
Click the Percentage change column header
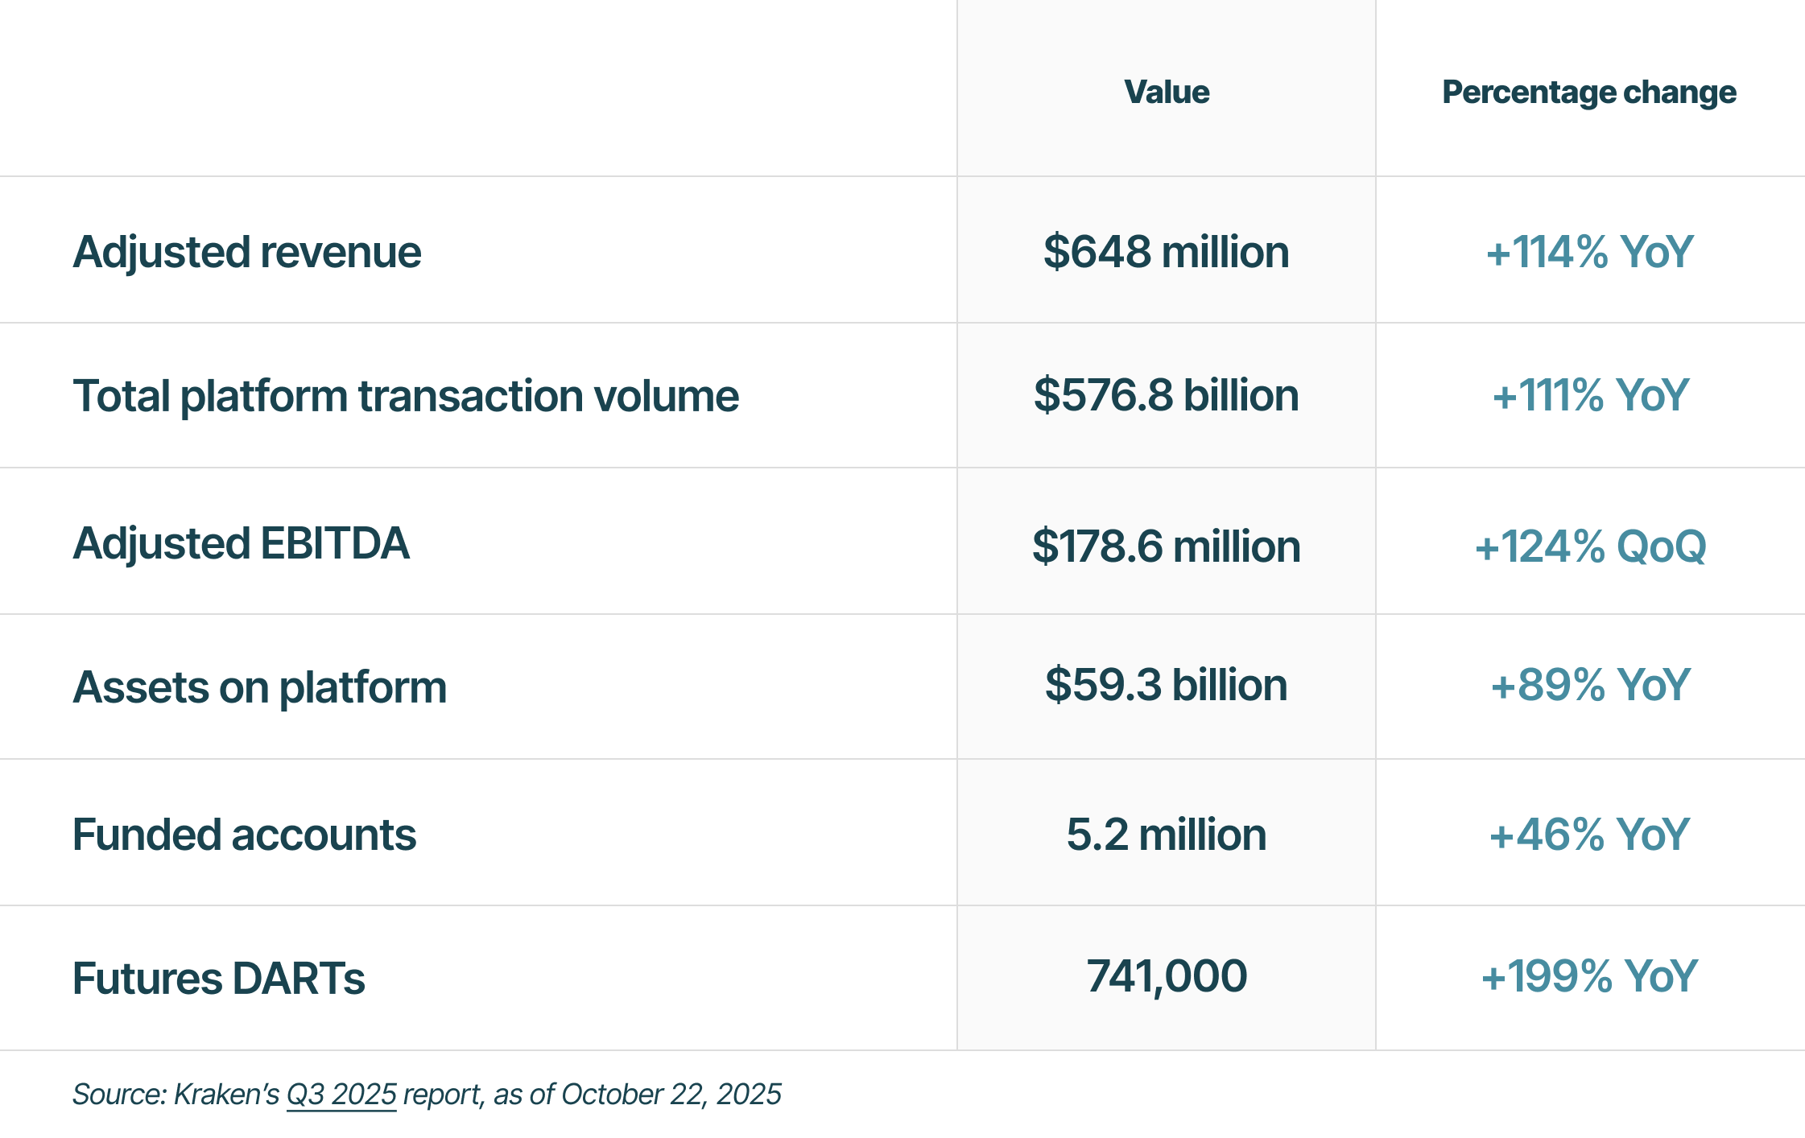coord(1589,92)
